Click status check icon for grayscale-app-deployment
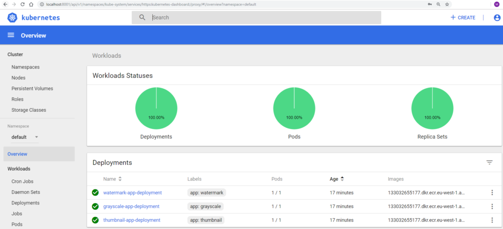Viewport: 503px width, 229px height. (x=95, y=206)
